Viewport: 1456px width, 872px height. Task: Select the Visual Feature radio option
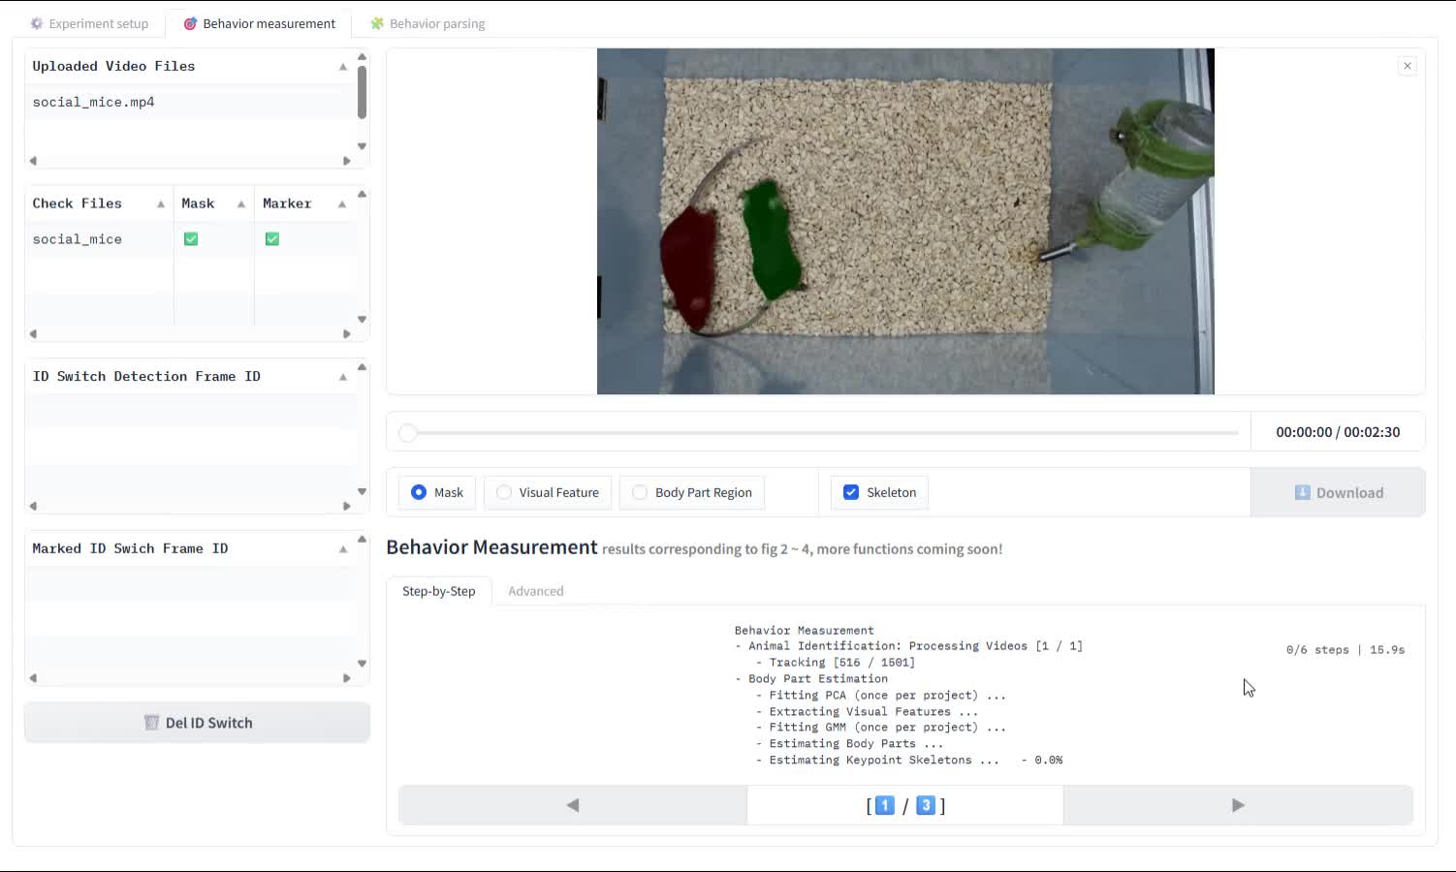click(x=548, y=492)
